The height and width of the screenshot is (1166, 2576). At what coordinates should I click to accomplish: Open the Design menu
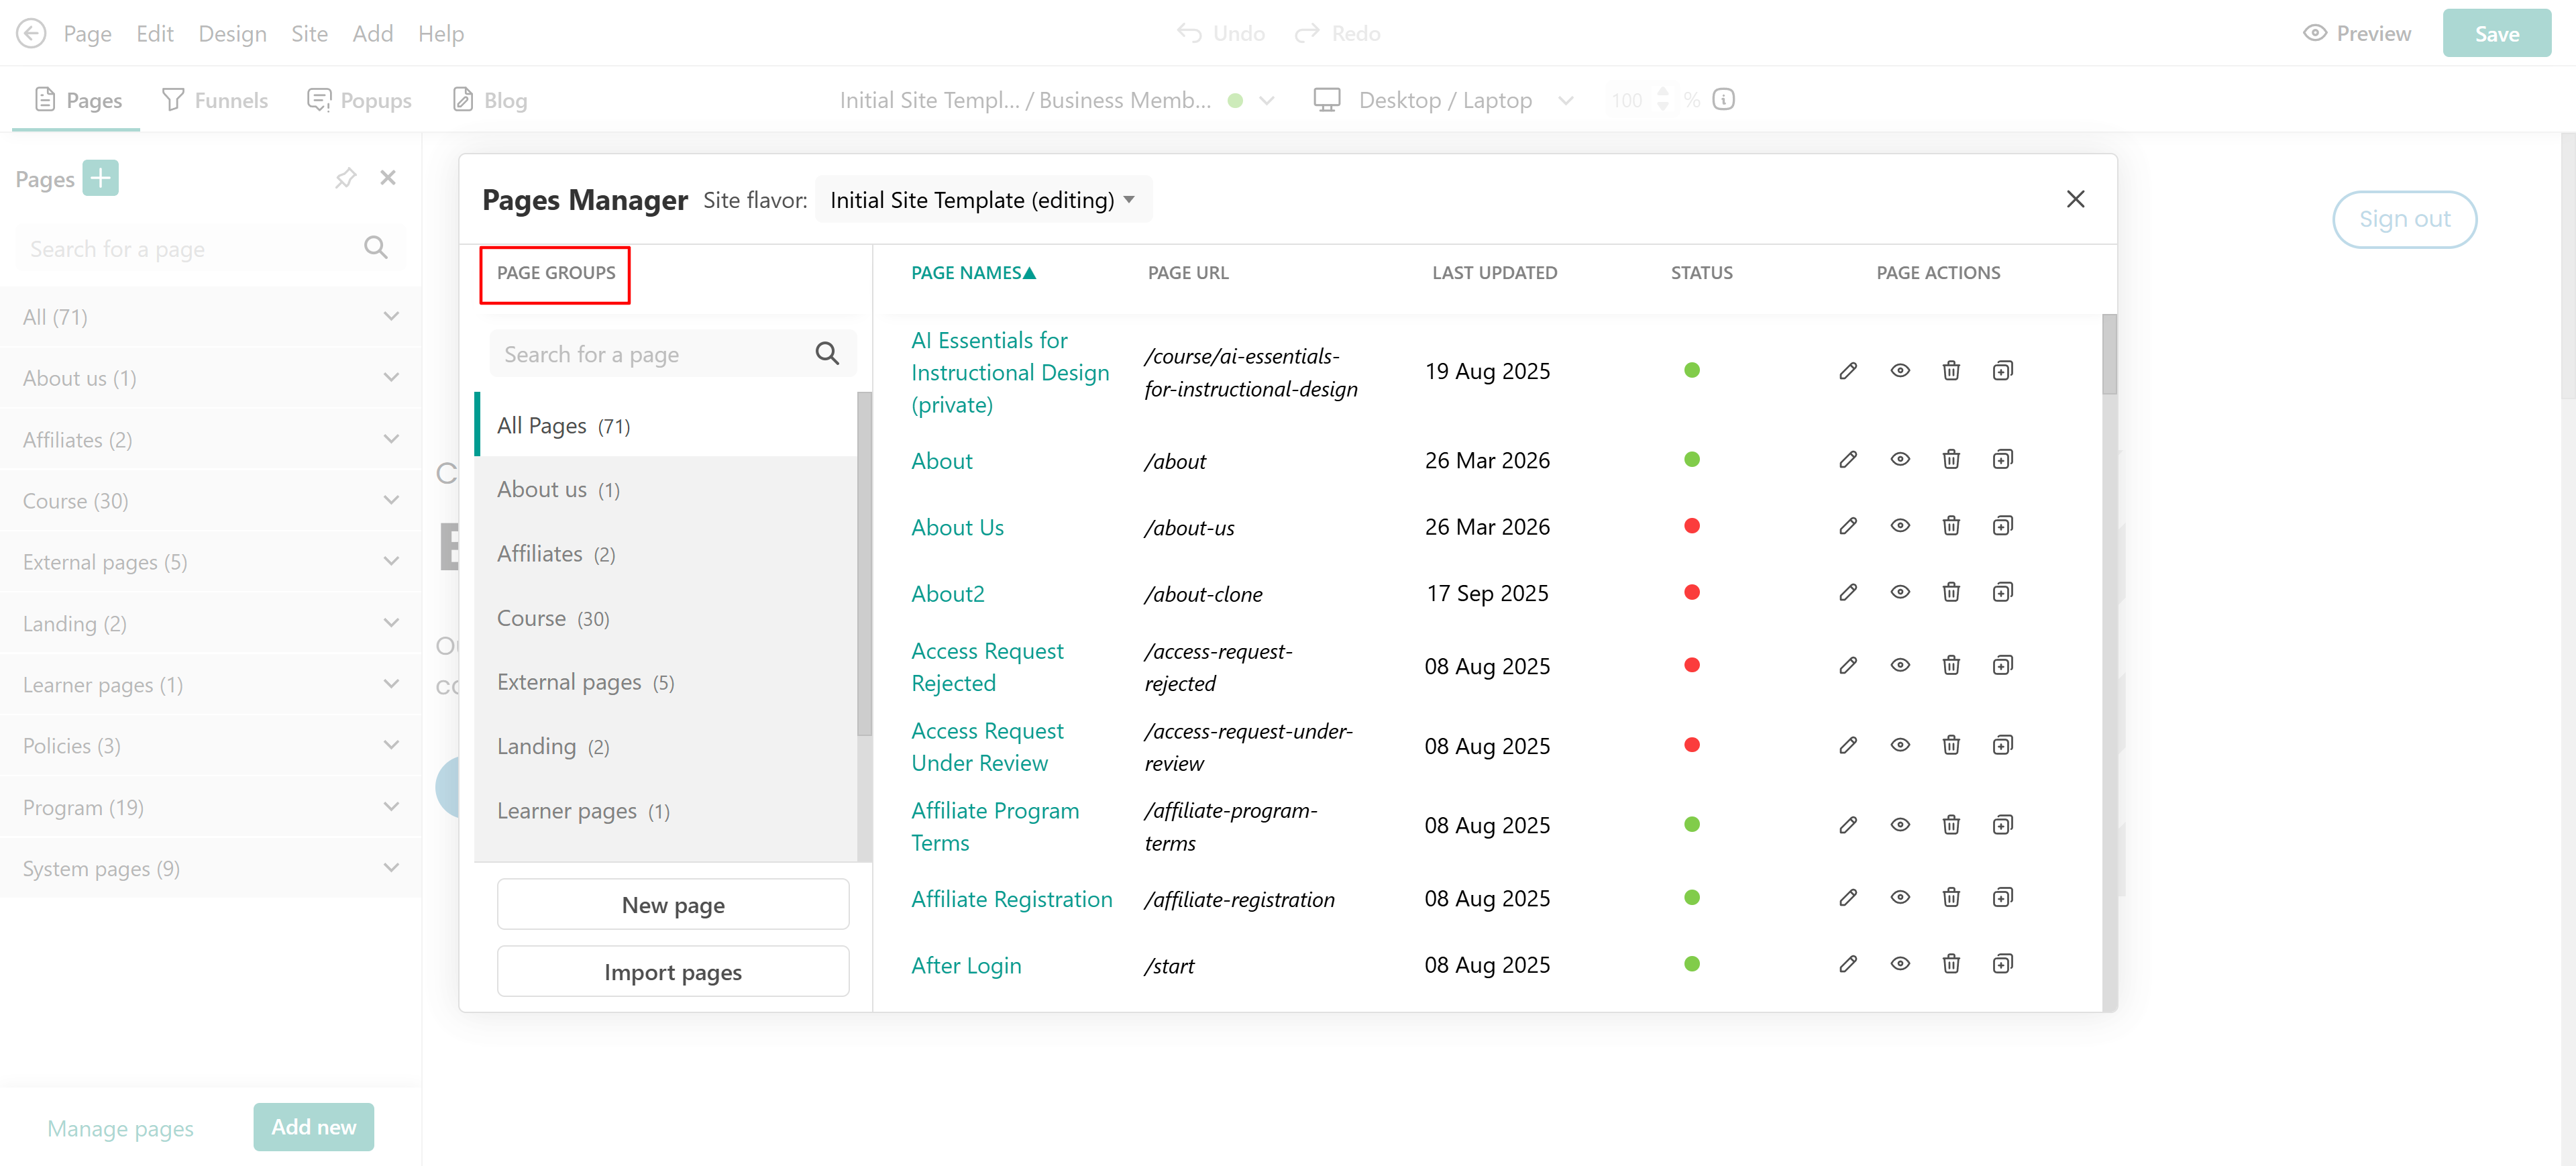pos(232,33)
